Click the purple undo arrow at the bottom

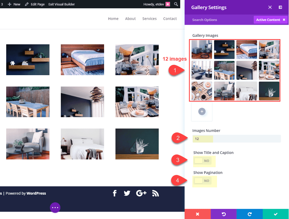(224, 214)
